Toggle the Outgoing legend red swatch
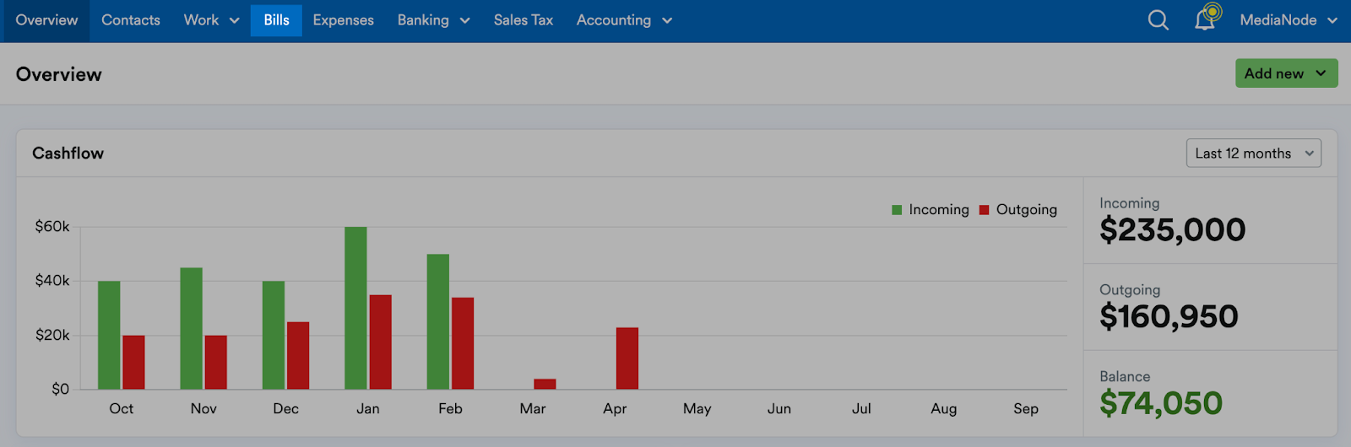1351x447 pixels. point(984,210)
